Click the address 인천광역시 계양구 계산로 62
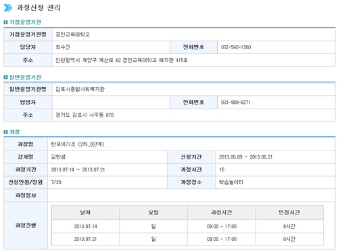 click(88, 60)
